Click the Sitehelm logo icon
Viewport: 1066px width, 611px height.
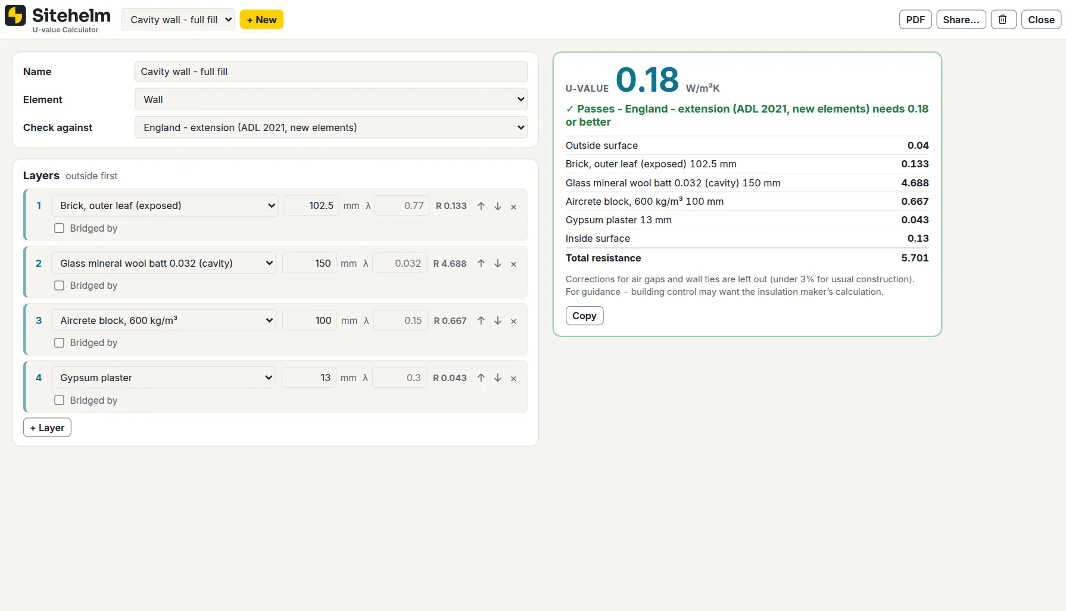pyautogui.click(x=15, y=15)
